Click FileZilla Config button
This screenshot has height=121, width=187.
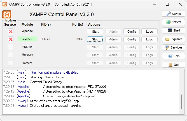132,47
